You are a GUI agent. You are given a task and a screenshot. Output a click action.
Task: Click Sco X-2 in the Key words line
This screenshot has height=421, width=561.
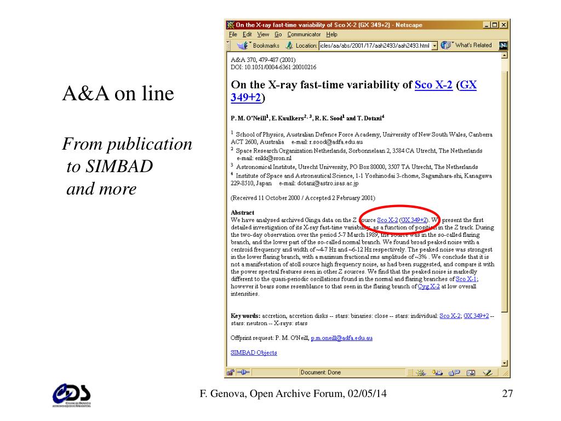click(450, 316)
